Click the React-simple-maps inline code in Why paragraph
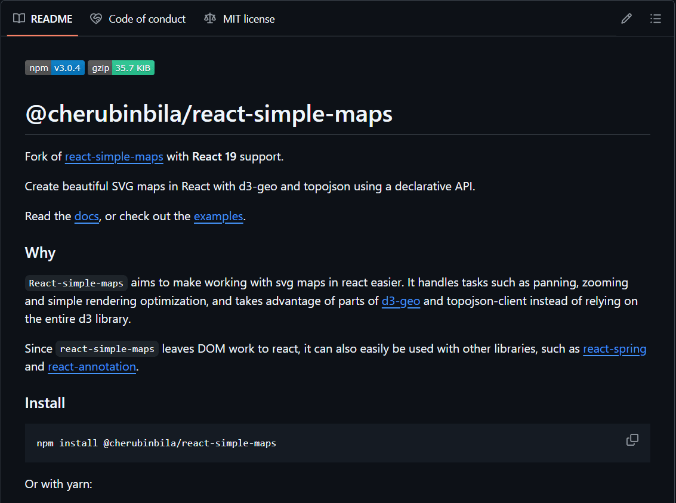The image size is (676, 503). [x=76, y=283]
